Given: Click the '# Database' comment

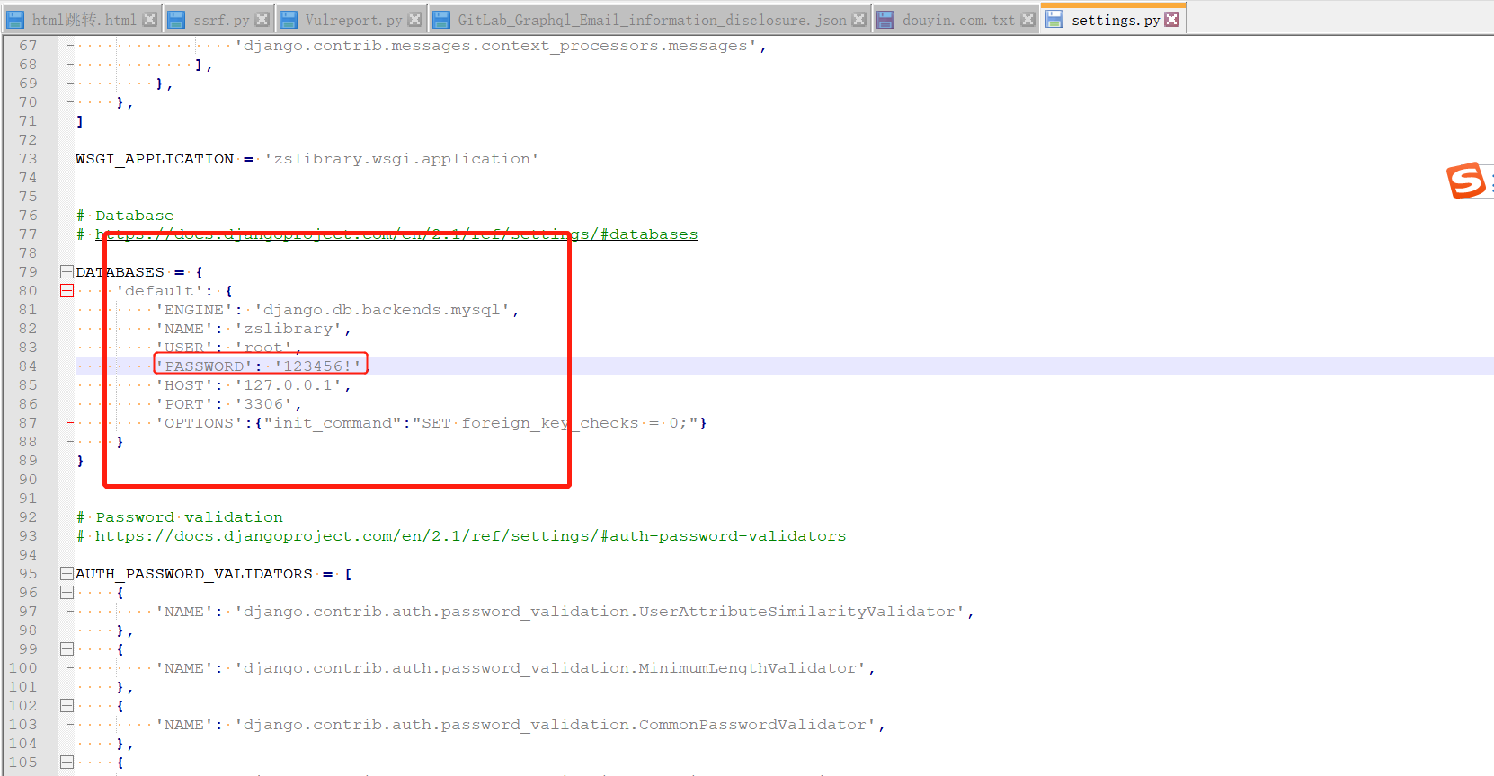Looking at the screenshot, I should click(125, 216).
